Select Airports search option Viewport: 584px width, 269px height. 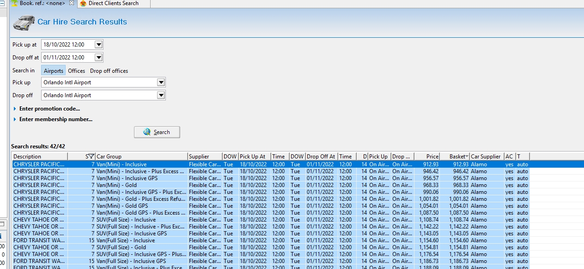(54, 71)
